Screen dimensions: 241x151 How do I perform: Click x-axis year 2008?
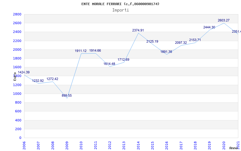point(53,145)
